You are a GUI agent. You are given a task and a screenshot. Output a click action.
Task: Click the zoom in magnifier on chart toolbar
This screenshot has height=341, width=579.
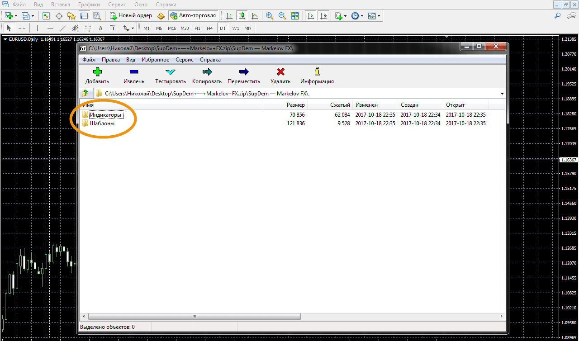coord(270,16)
